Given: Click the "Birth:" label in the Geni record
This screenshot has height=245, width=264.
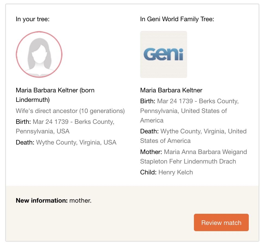Looking at the screenshot, I should coord(148,101).
